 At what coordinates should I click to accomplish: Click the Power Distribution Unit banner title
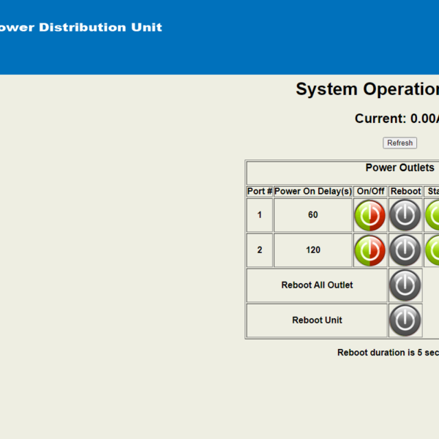[81, 28]
